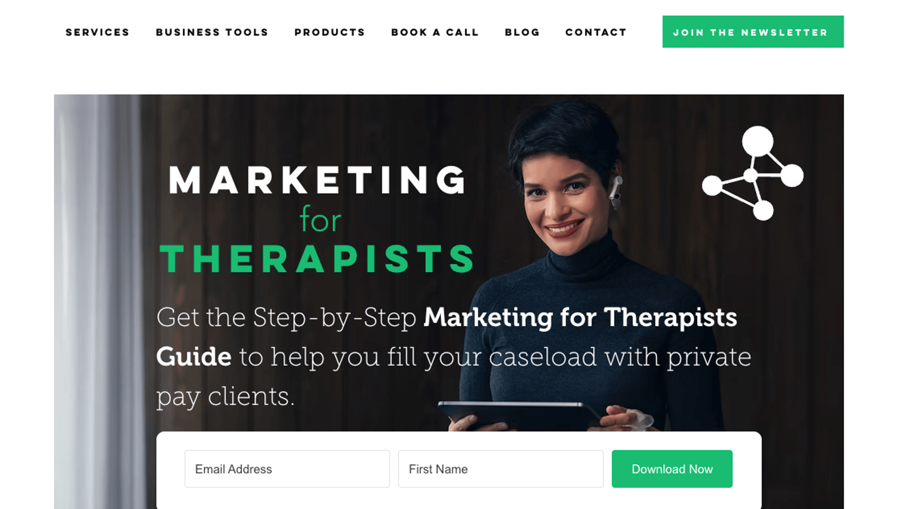Focus the Email Address field
This screenshot has height=509, width=906.
(x=287, y=469)
